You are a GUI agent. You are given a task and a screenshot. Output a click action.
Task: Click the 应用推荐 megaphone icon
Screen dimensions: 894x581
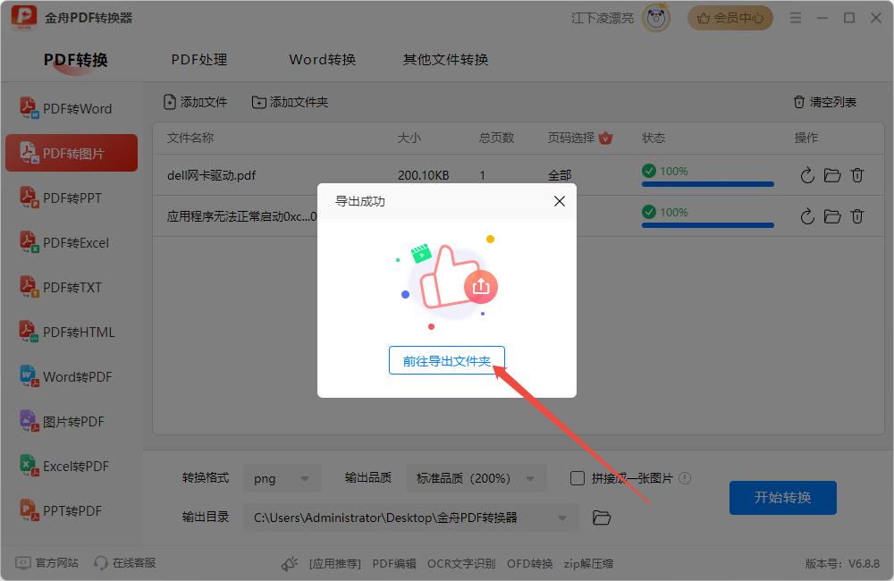click(x=290, y=564)
